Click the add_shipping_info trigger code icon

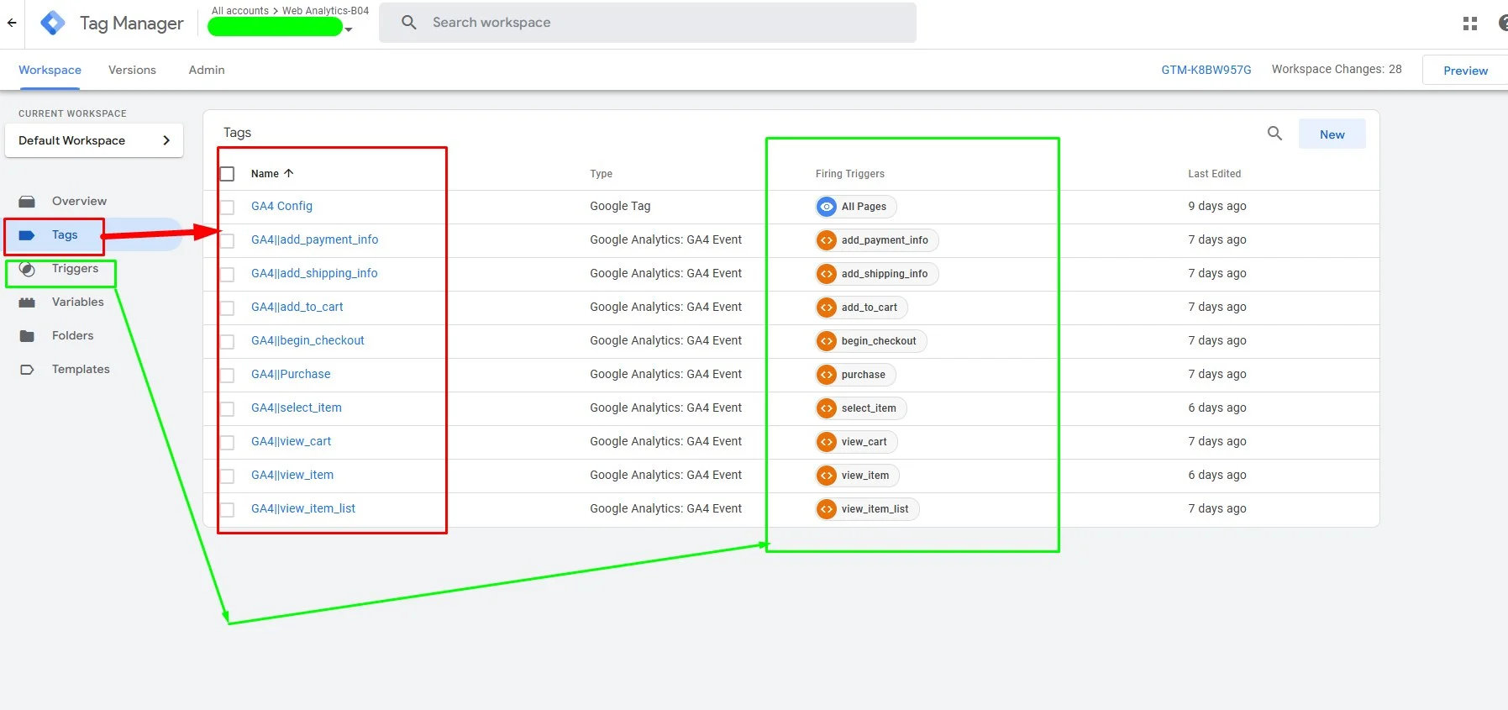click(827, 274)
